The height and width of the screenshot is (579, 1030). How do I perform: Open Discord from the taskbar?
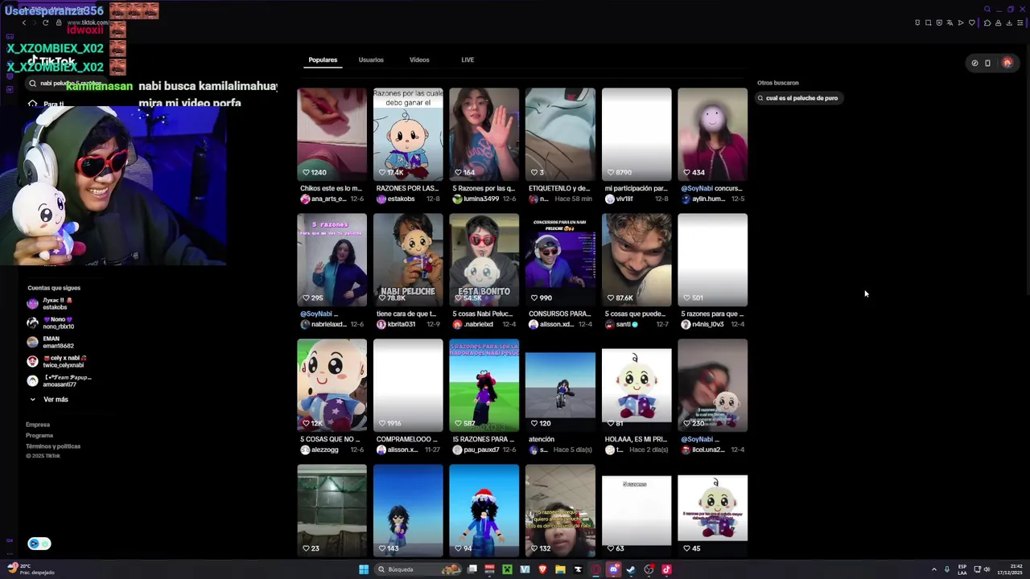coord(614,569)
